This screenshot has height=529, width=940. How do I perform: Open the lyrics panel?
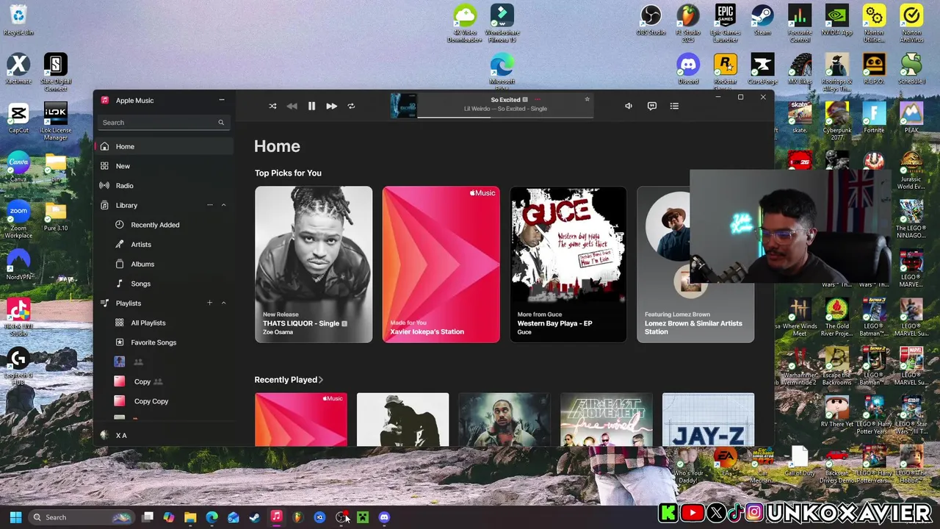click(651, 106)
